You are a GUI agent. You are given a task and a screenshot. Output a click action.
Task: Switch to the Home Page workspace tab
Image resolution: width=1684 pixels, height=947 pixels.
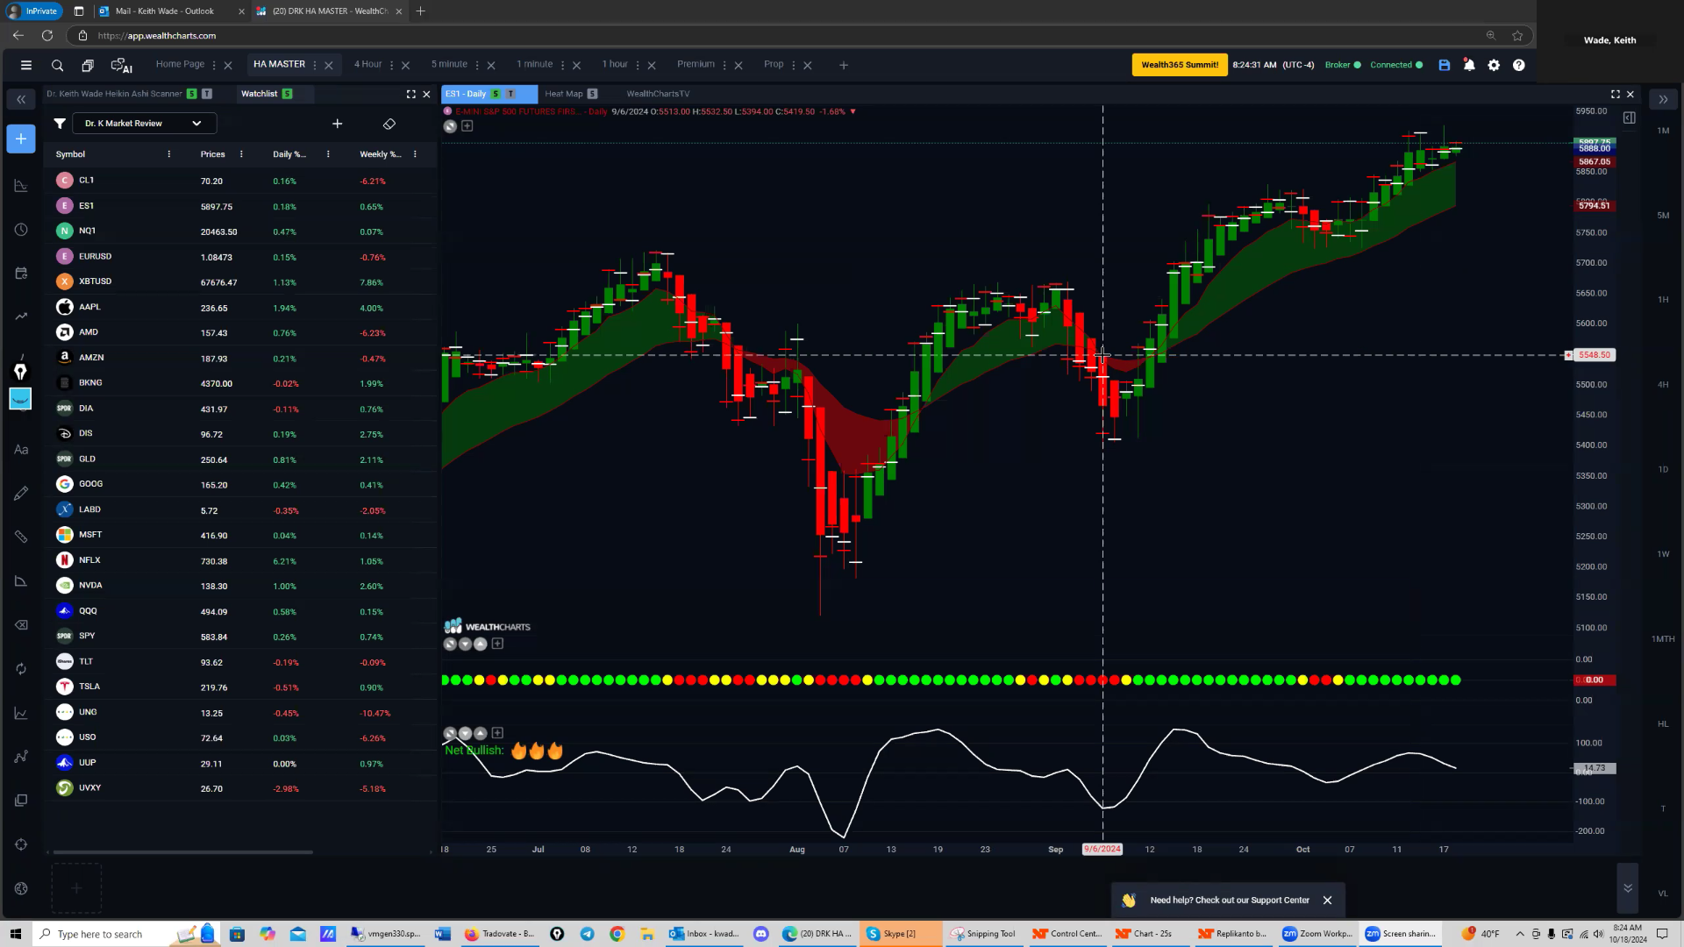tap(180, 64)
